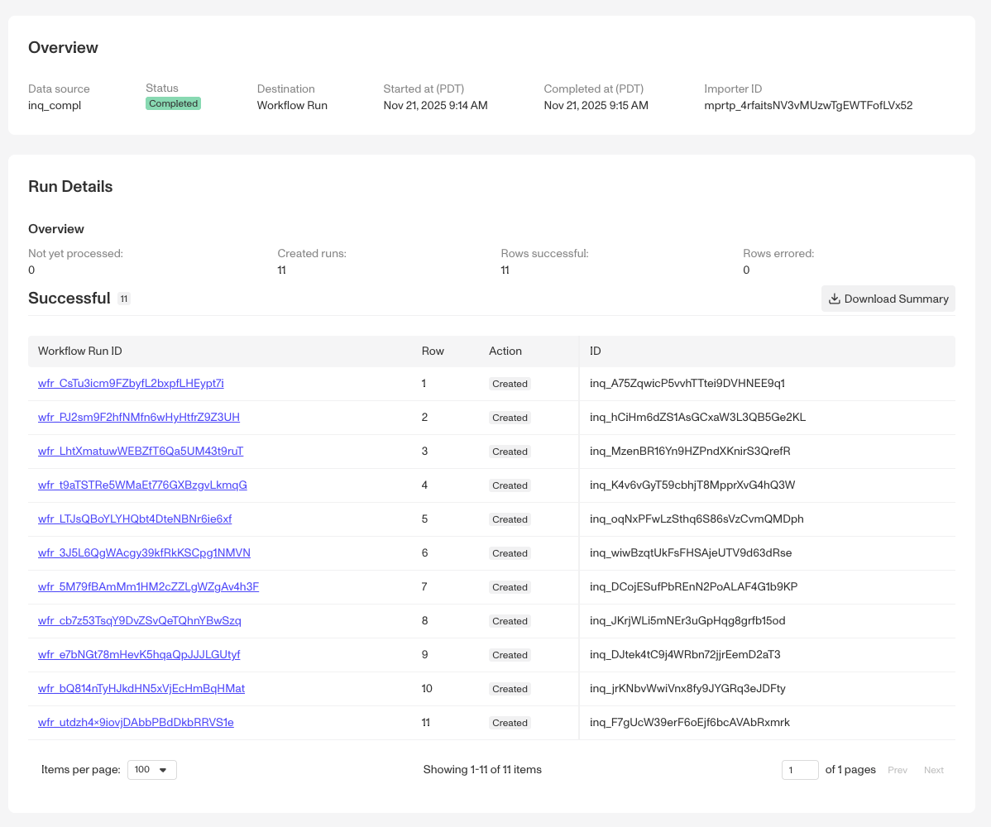The width and height of the screenshot is (991, 827).
Task: Select ID inq_hCiHm6dZS1AsGCxaW3L3QB5Ge2KL
Action: point(697,418)
